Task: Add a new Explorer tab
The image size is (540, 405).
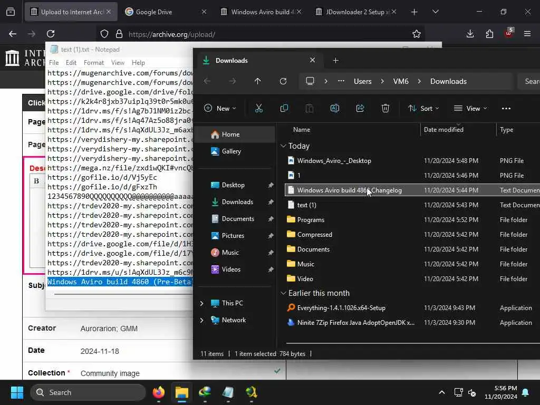Action: pos(336,61)
